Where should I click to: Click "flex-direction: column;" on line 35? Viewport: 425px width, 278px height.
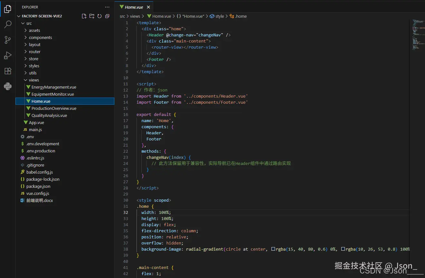[170, 231]
